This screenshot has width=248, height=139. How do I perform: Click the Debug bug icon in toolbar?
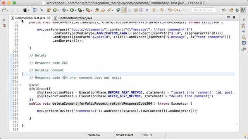tap(64, 10)
